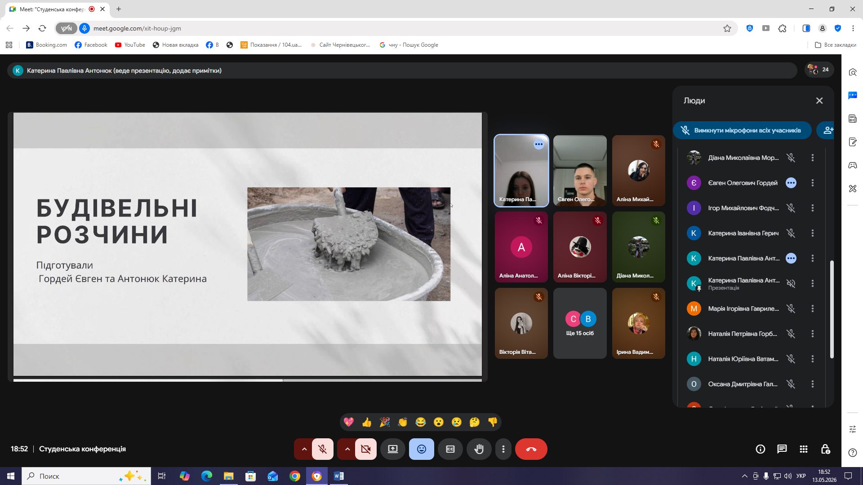Start screen sharing with present button
Screen dimensions: 863x485
point(393,449)
